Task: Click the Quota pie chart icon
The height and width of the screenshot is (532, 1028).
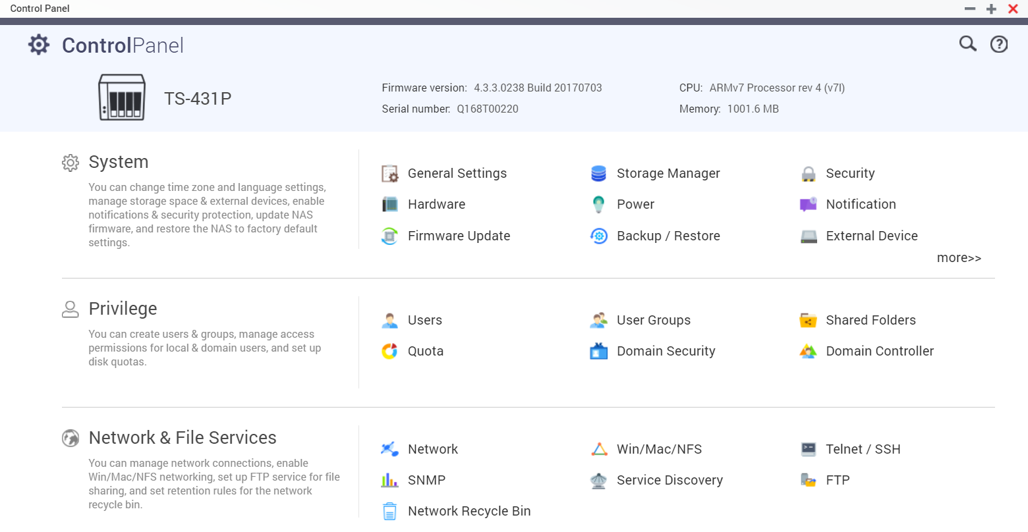Action: pyautogui.click(x=389, y=352)
